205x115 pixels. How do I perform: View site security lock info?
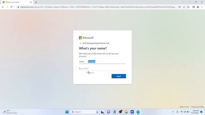pos(18,7)
